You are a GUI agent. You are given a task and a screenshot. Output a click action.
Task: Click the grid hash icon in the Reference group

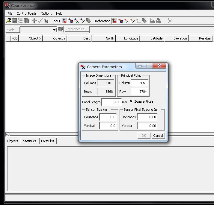coord(138,21)
